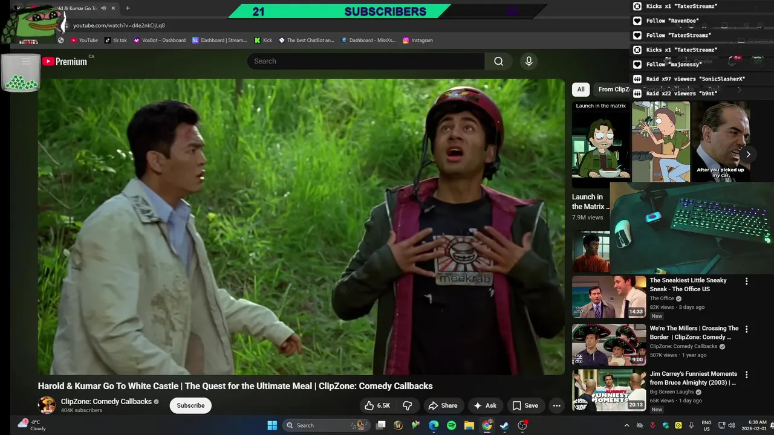This screenshot has height=435, width=774.
Task: Play Sneakiest Little Sneaky Sneak thumbnail
Action: (609, 297)
